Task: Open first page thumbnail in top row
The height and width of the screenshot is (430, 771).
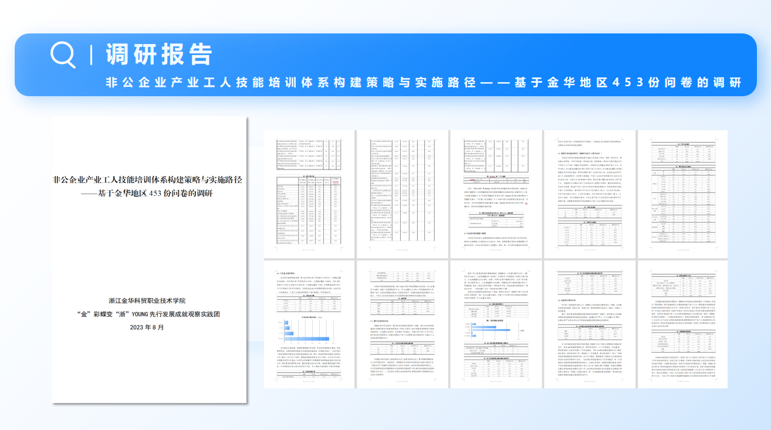Action: [309, 192]
